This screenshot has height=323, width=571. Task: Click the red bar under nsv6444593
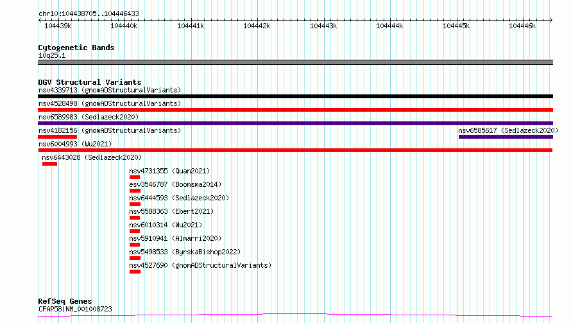[135, 204]
